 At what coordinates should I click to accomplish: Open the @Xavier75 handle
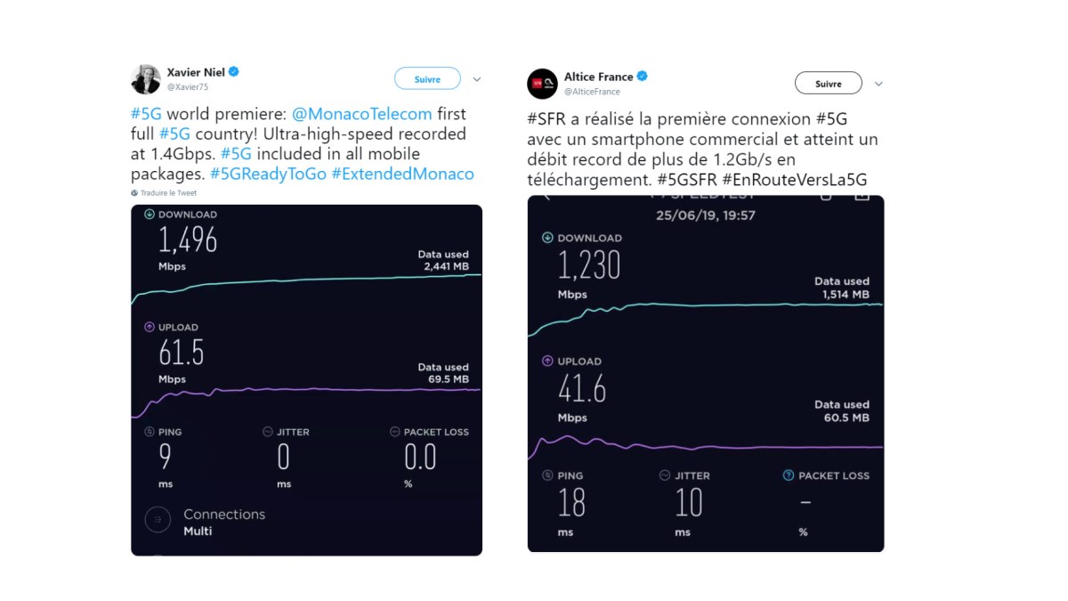click(188, 87)
